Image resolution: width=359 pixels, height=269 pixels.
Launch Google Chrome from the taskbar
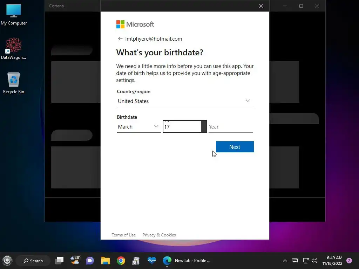pyautogui.click(x=121, y=261)
